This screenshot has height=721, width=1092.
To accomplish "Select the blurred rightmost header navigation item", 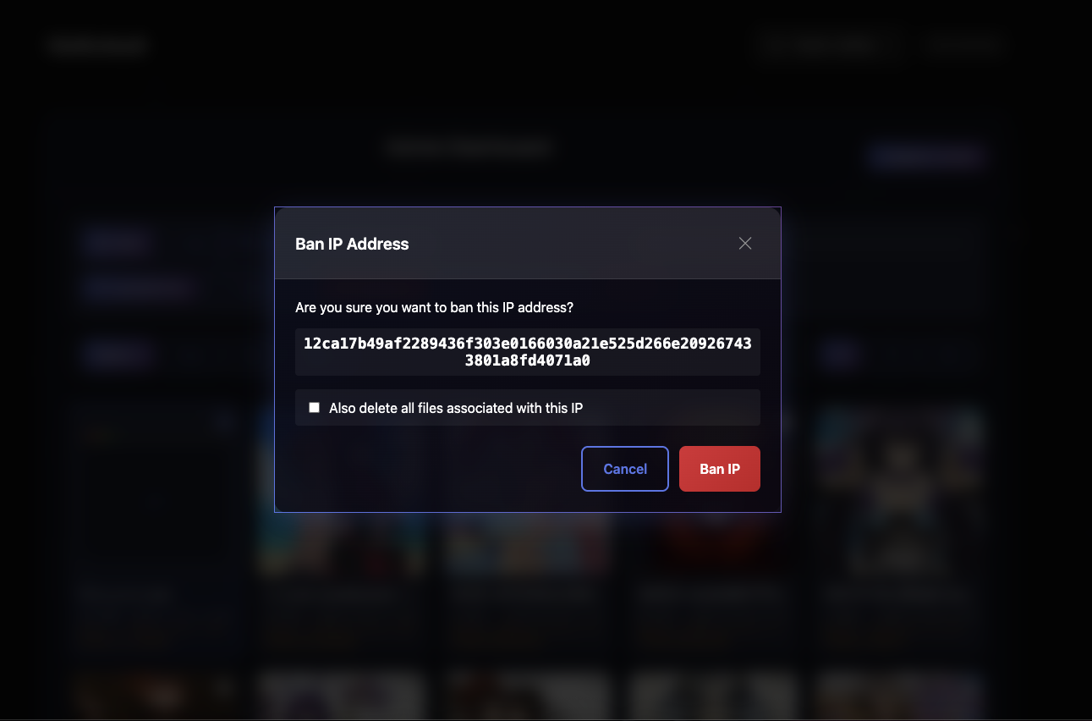I will (965, 45).
